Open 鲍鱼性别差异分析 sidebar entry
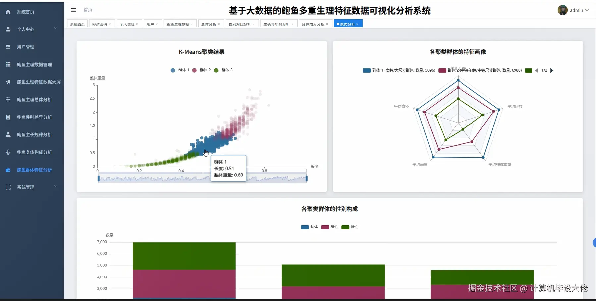 pos(32,117)
